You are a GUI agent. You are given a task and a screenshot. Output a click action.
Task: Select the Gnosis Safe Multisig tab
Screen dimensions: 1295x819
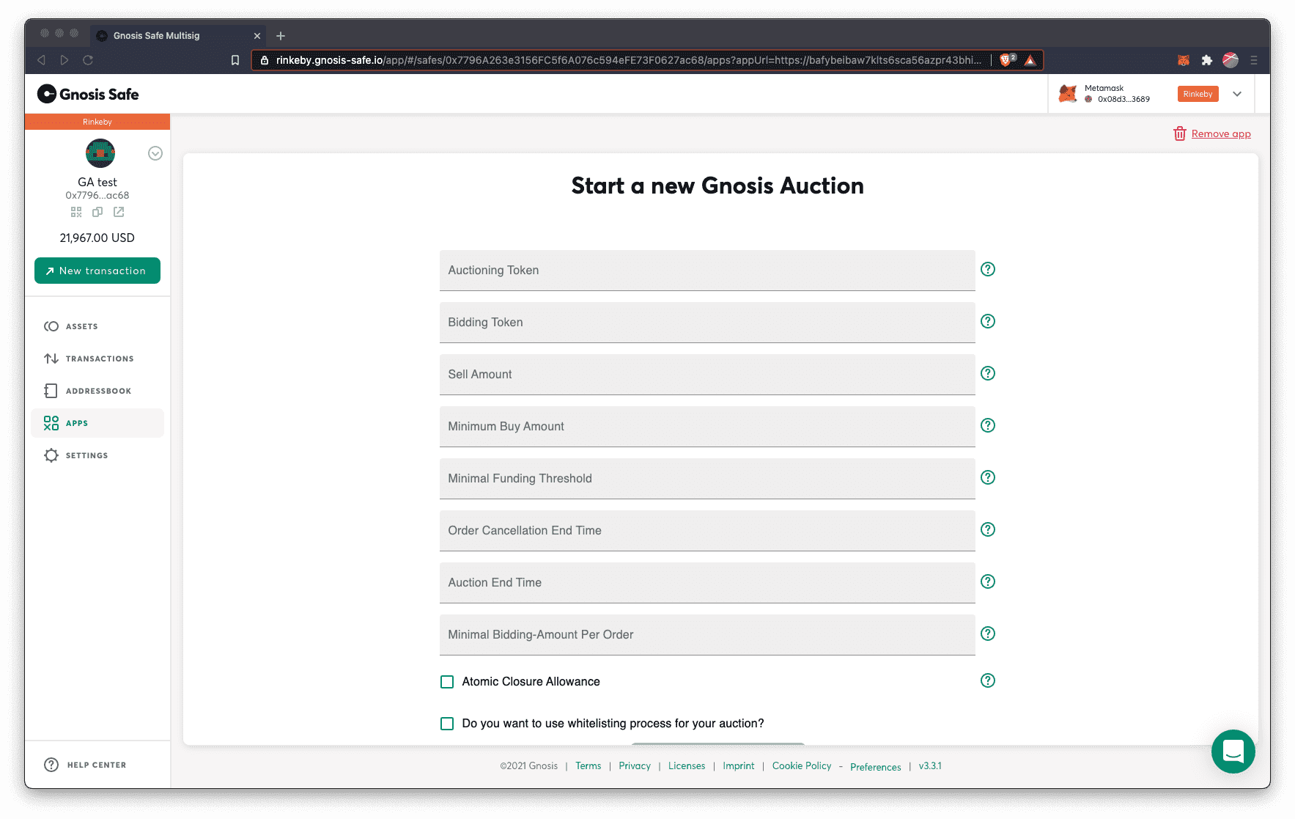pyautogui.click(x=177, y=35)
